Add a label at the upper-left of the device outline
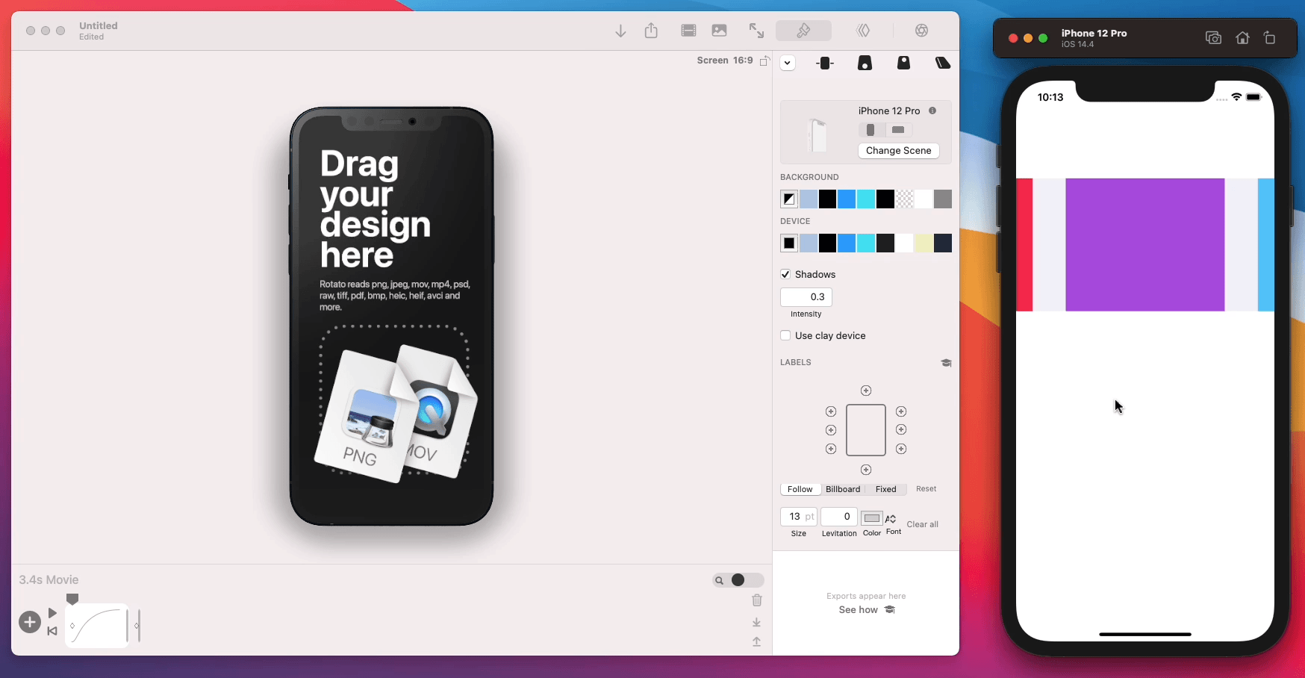This screenshot has width=1305, height=678. (831, 411)
